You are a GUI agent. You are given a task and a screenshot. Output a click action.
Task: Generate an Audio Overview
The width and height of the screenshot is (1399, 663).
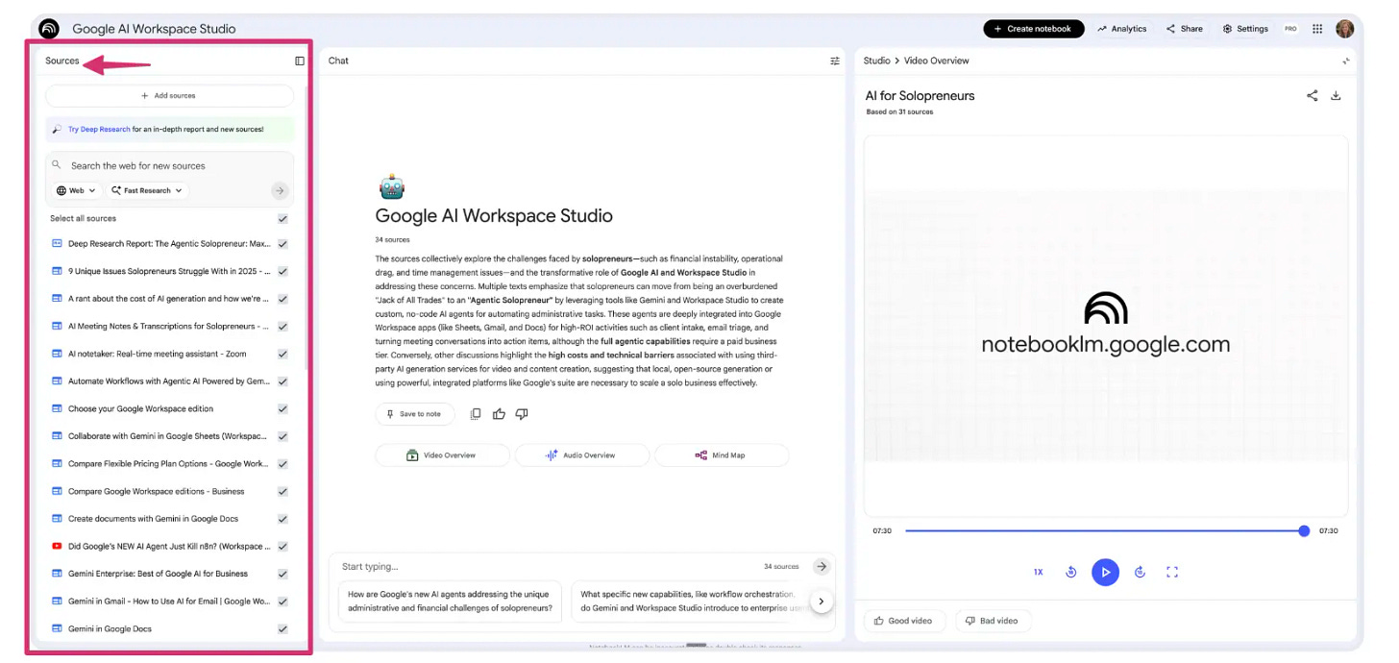(582, 454)
